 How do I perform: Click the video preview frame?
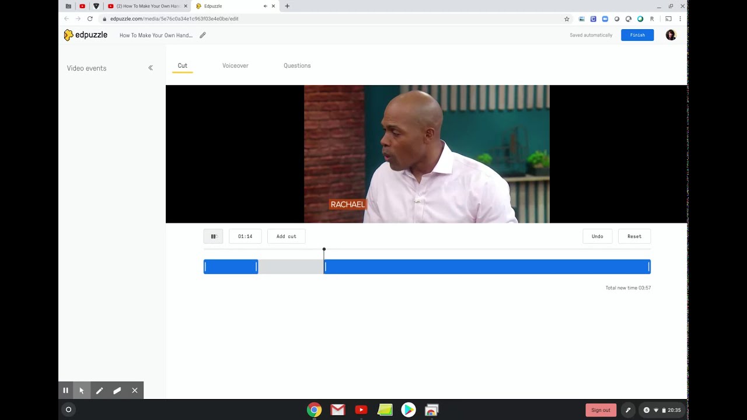427,154
